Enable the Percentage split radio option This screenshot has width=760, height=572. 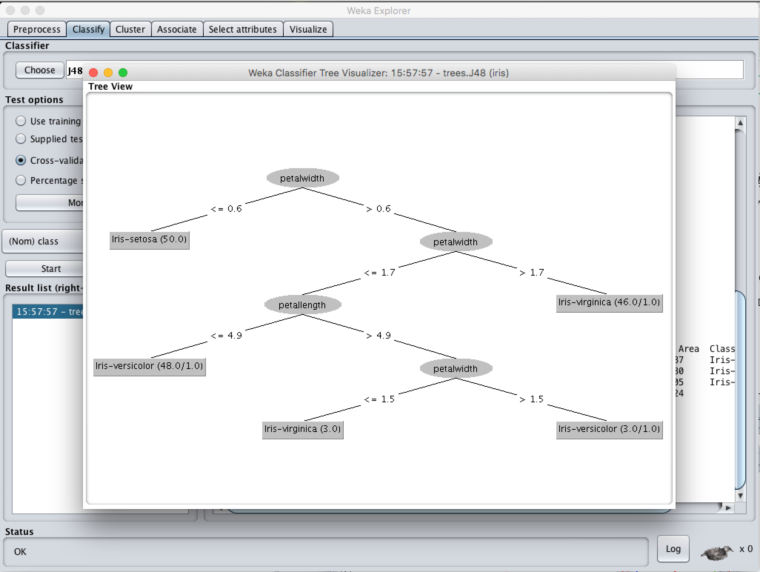tap(21, 180)
